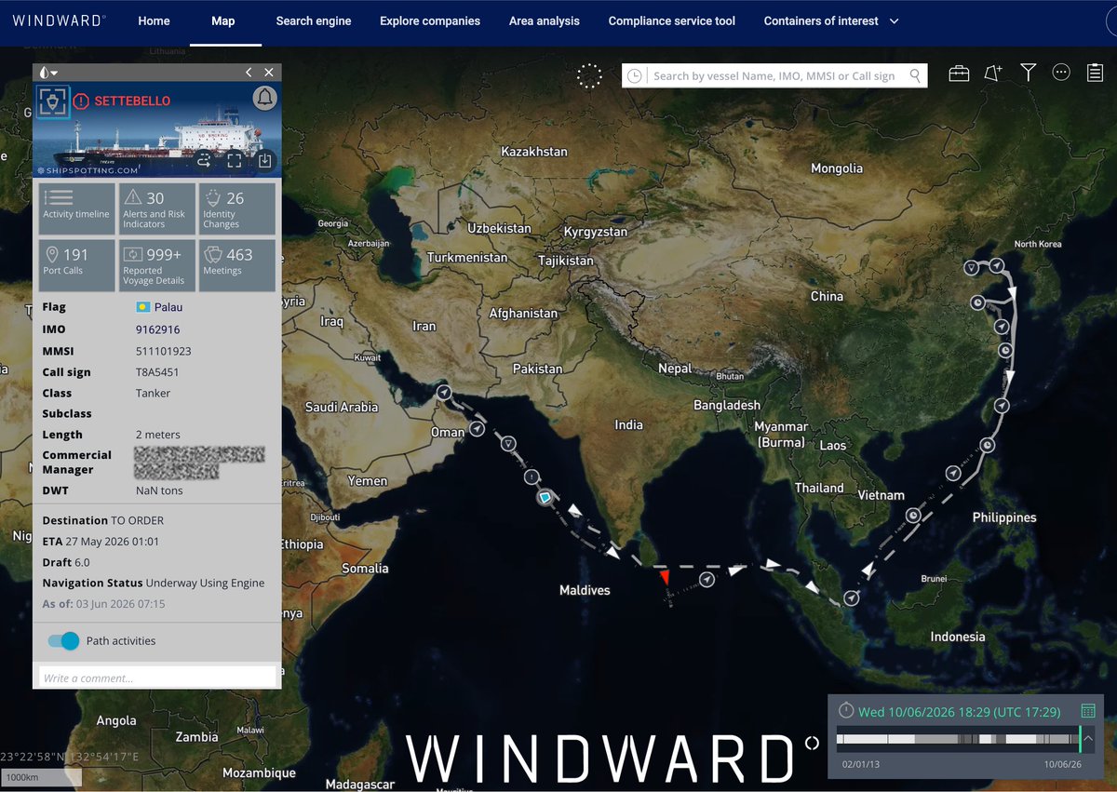Close the SETTEBELLO vessel panel
1117x792 pixels.
click(x=269, y=73)
